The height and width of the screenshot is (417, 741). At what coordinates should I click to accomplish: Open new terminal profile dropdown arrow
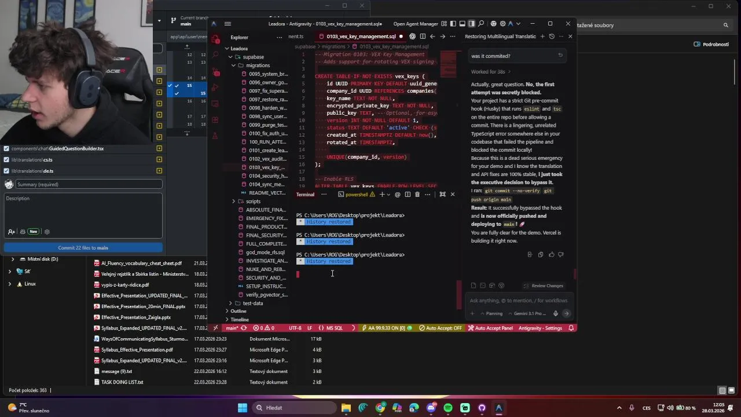coord(388,195)
